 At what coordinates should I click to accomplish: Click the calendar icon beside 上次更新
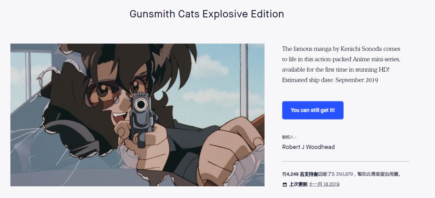285,184
